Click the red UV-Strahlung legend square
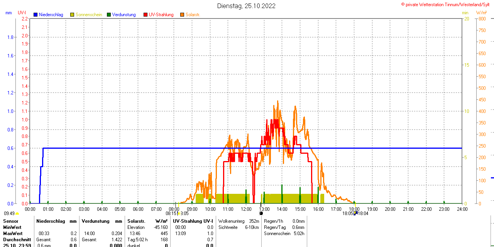The height and width of the screenshot is (247, 494). pos(145,15)
